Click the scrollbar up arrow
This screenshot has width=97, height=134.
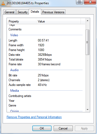pyautogui.click(x=88, y=21)
